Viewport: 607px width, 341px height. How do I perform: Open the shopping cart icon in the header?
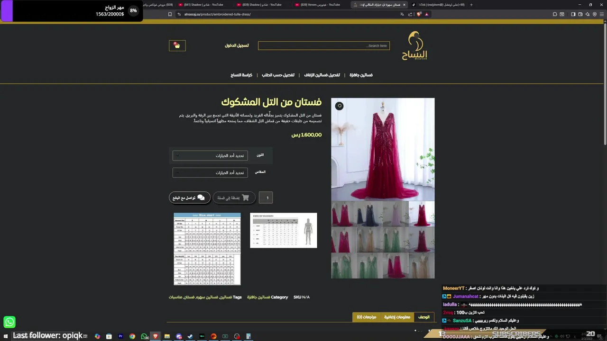177,45
